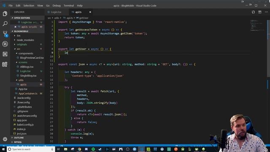Click the Open Changes icon in editor toolbar
Screen dimensions: 270x152
click(253, 12)
